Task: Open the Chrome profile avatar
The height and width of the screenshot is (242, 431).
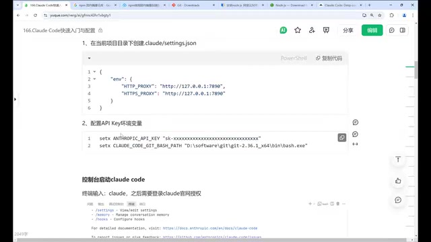Action: pos(404,15)
